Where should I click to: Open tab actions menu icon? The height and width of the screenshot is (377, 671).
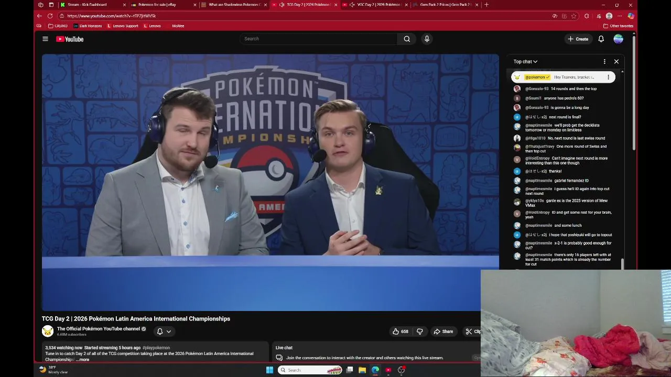click(x=51, y=5)
